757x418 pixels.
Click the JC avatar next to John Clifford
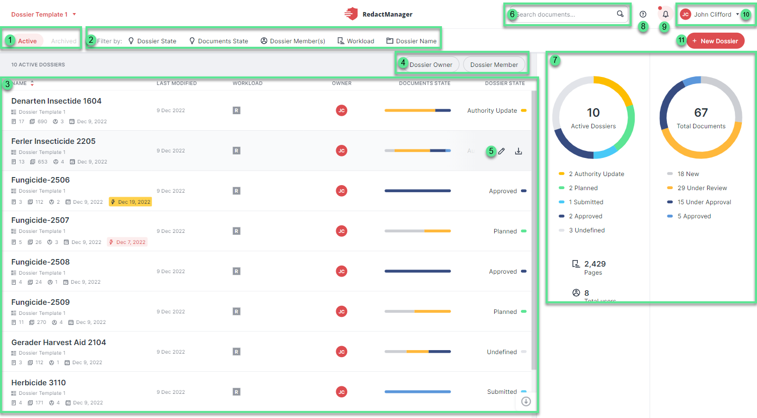685,14
